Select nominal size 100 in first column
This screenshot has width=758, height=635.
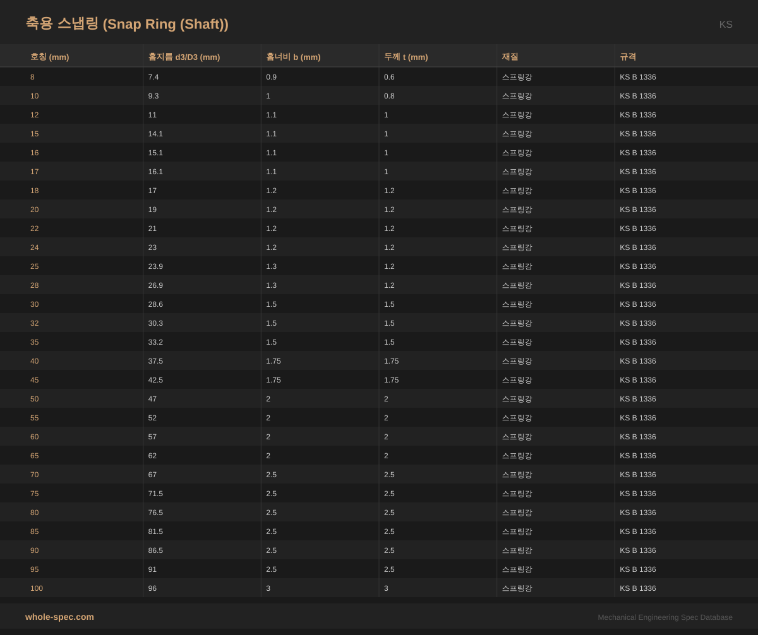(x=37, y=588)
